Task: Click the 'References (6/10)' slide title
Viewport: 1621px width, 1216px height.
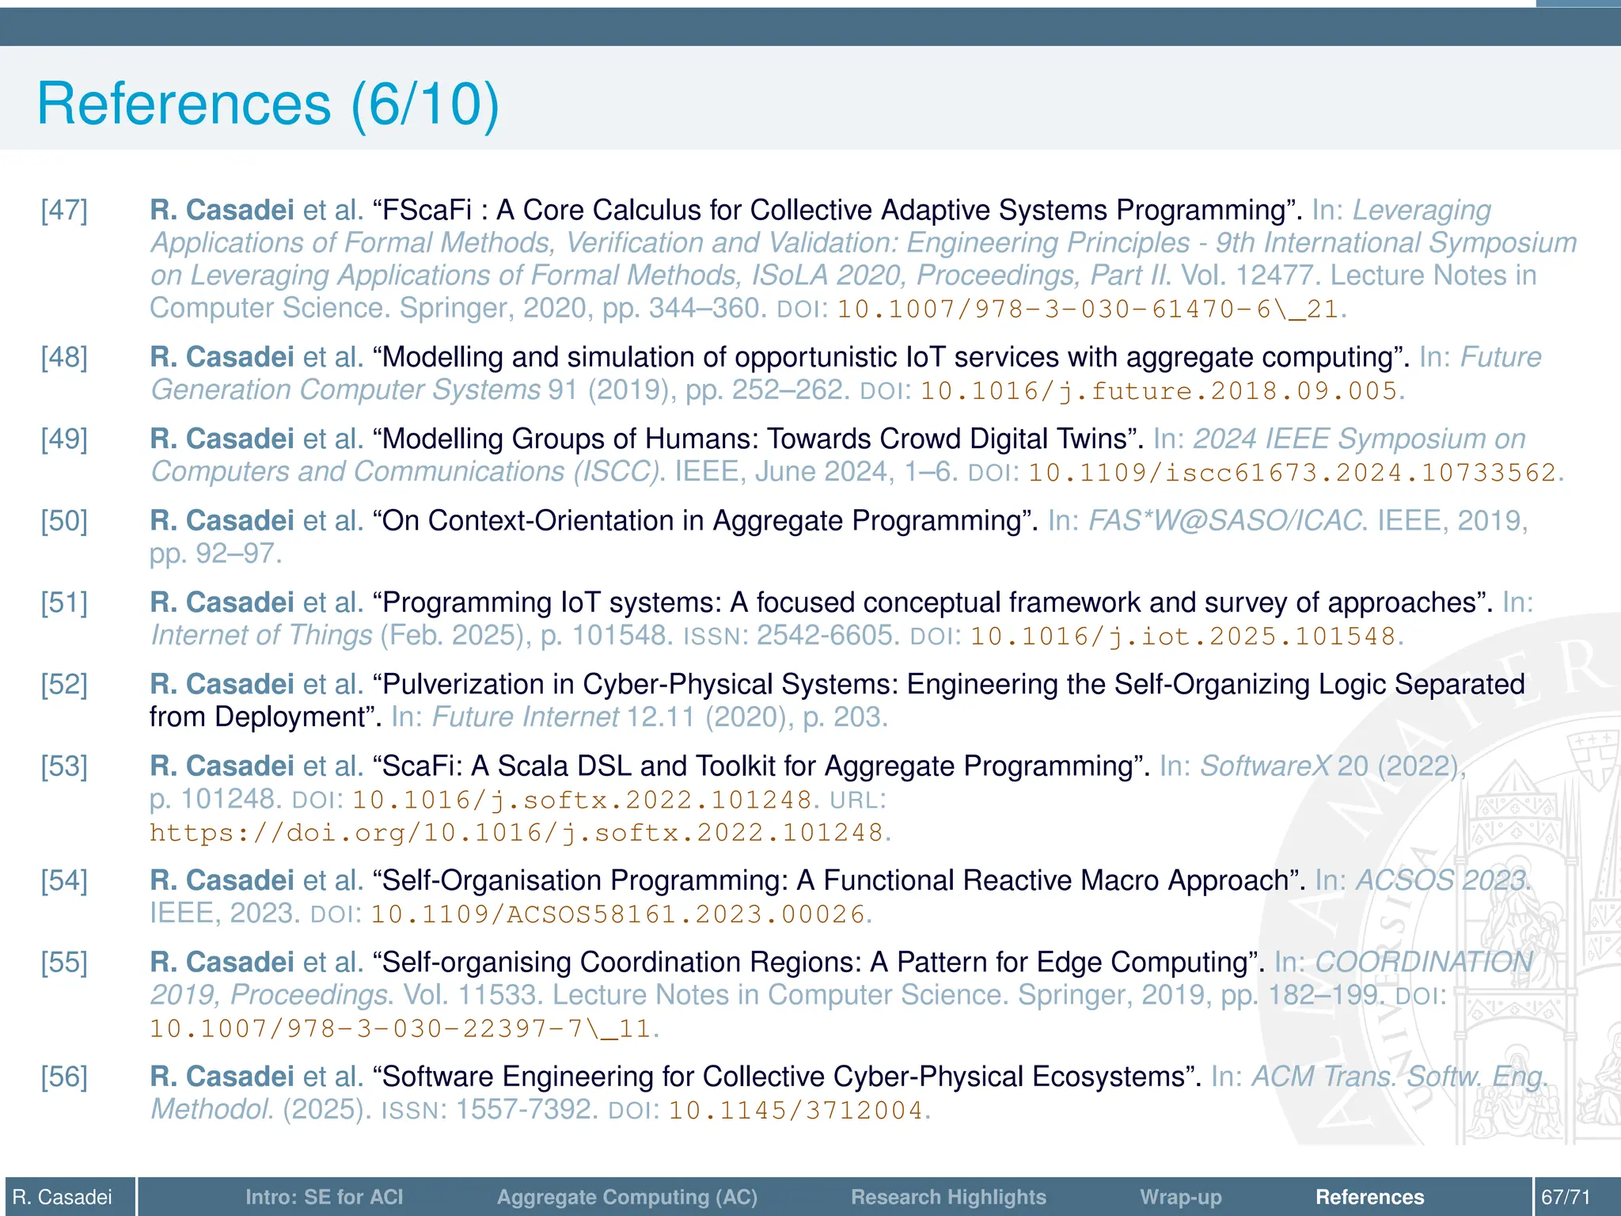Action: coord(268,104)
